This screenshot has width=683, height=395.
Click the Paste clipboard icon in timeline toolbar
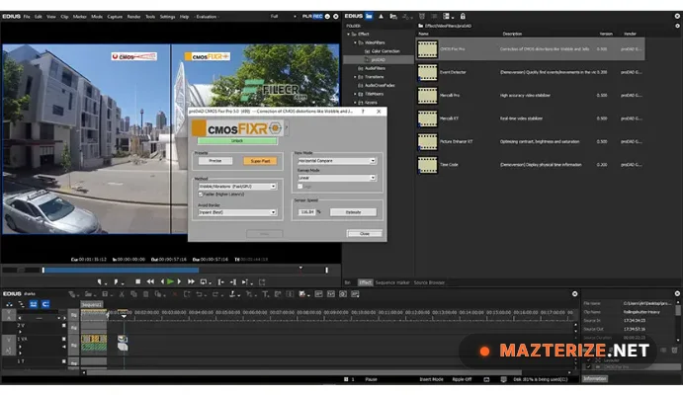[146, 294]
